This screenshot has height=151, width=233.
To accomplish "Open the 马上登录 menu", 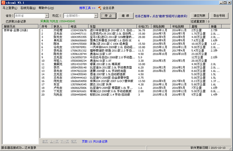I will tap(10, 8).
